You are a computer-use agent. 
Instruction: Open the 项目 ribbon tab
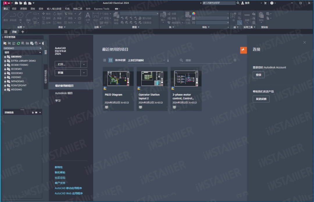click(14, 9)
